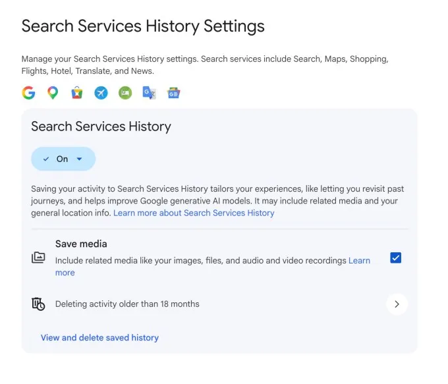Click the Save media images icon
The height and width of the screenshot is (384, 448).
pos(38,258)
